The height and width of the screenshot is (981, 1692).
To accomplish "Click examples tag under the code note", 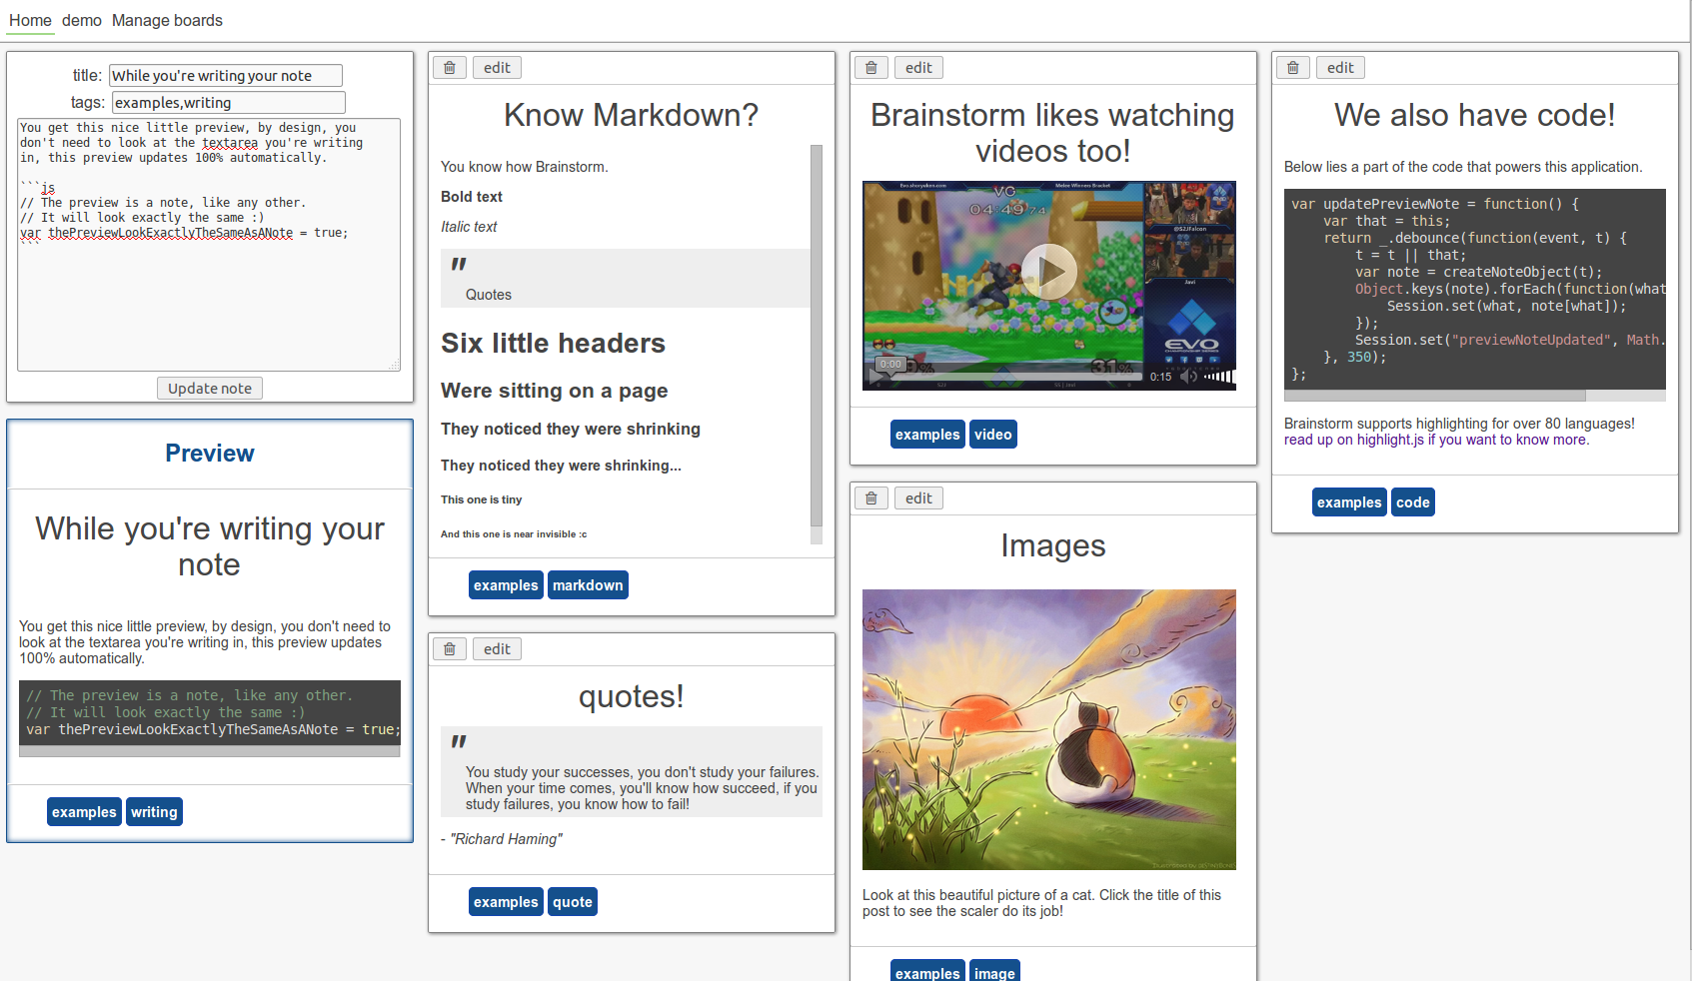I will (1349, 502).
